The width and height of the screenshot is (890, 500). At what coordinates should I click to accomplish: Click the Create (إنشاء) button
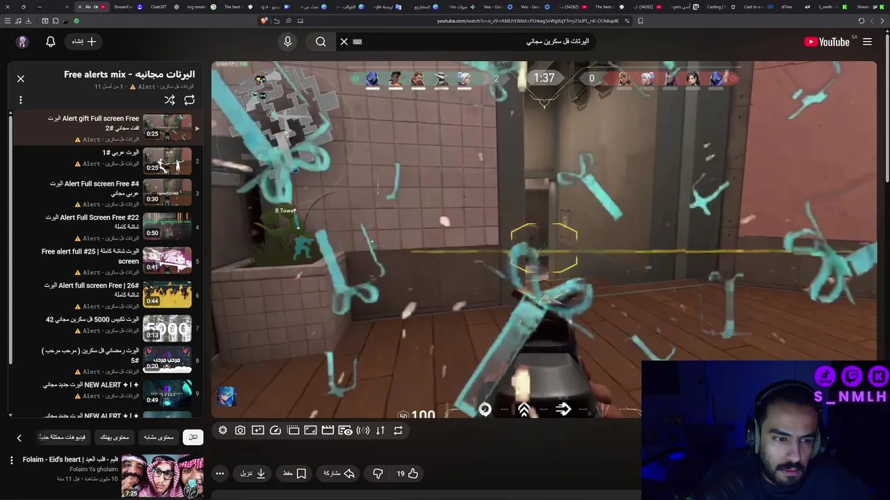coord(84,42)
